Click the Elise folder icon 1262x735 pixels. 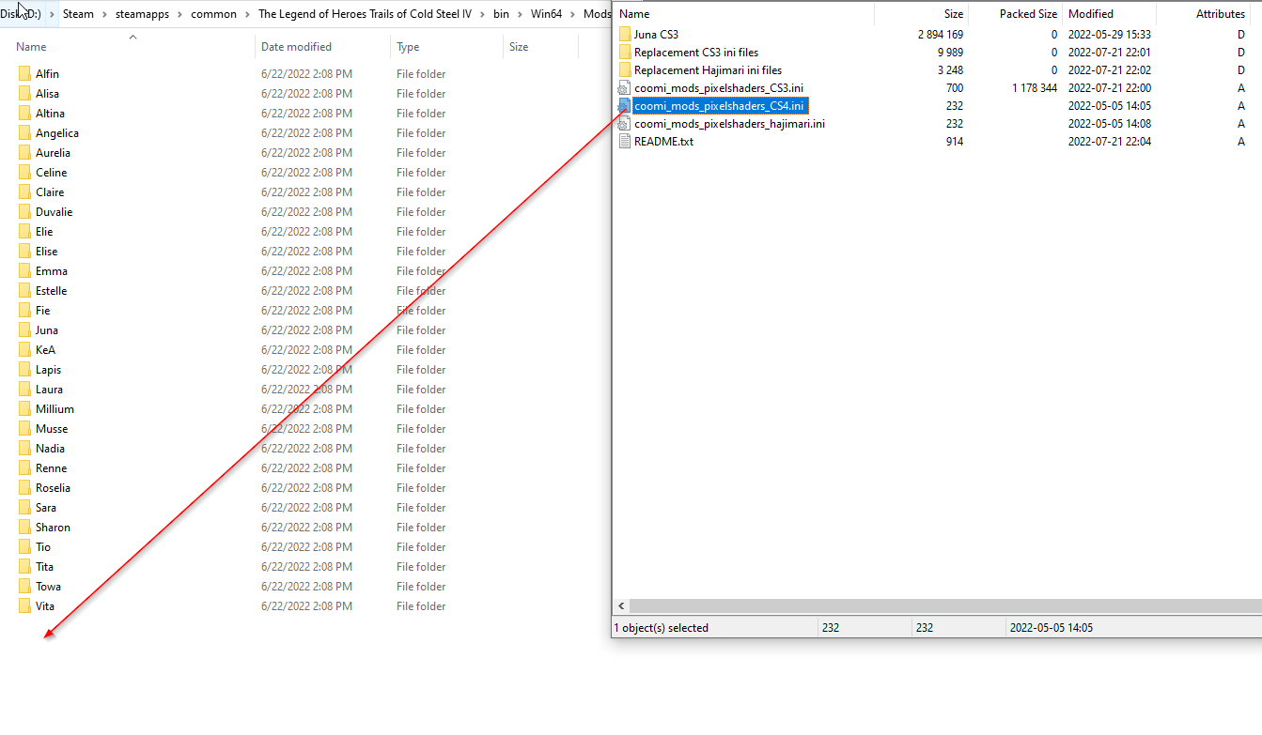(24, 251)
